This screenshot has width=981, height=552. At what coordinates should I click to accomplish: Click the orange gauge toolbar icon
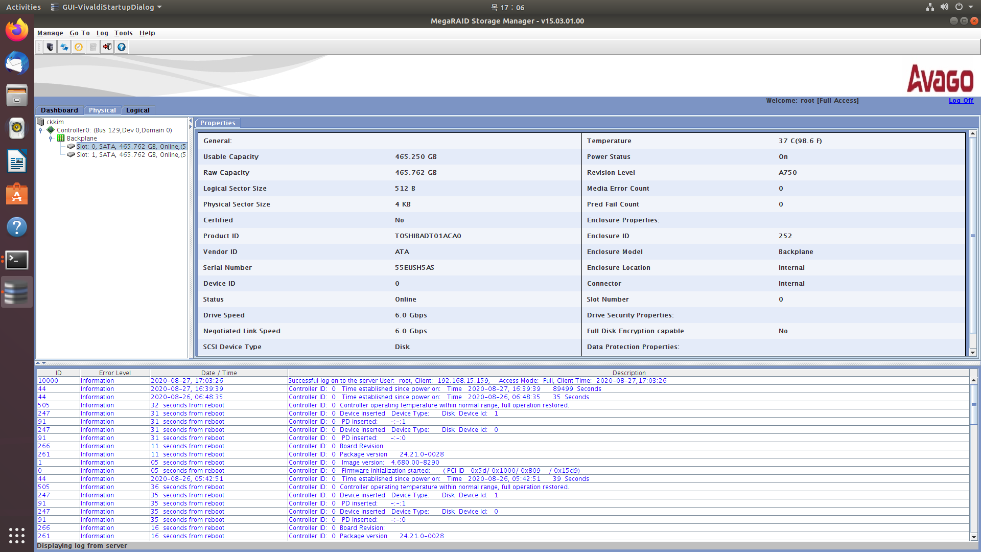(x=78, y=47)
